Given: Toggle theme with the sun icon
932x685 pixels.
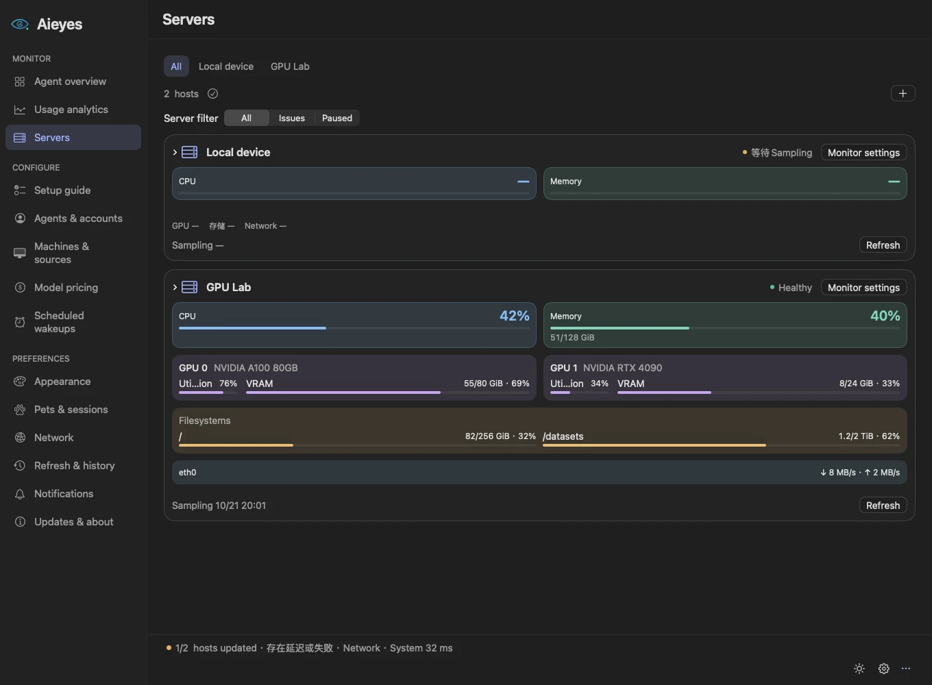Looking at the screenshot, I should click(859, 669).
